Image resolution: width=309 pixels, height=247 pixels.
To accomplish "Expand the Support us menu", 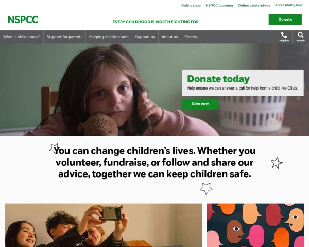I will point(145,37).
